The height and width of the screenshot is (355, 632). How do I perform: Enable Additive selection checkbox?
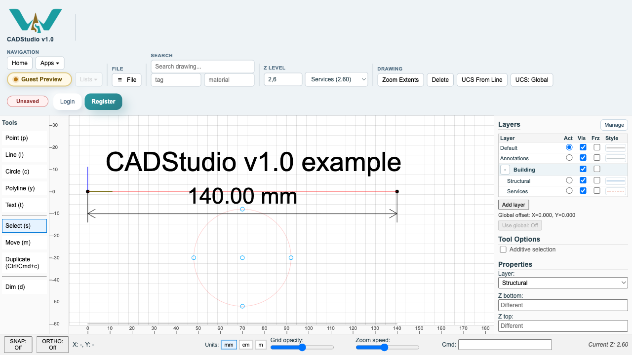pyautogui.click(x=503, y=249)
